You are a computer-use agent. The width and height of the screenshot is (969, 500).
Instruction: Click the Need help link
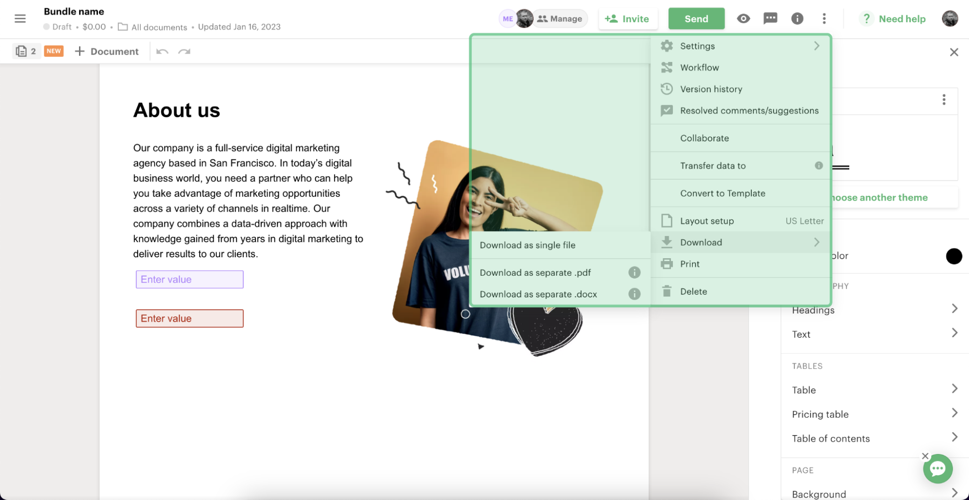[x=893, y=19]
